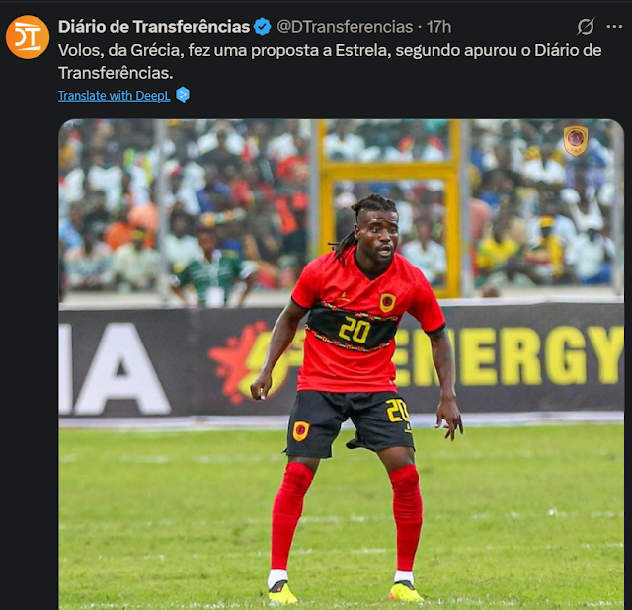The height and width of the screenshot is (610, 632).
Task: Click the DeepL hexagon logo icon
Action: (183, 95)
